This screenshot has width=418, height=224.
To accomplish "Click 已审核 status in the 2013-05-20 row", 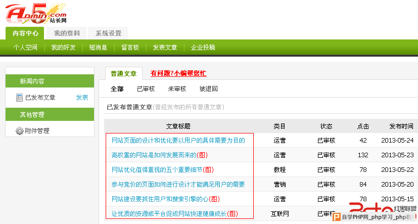I will 327,185.
